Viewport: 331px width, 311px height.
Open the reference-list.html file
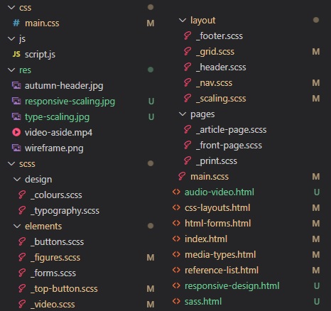pos(222,271)
